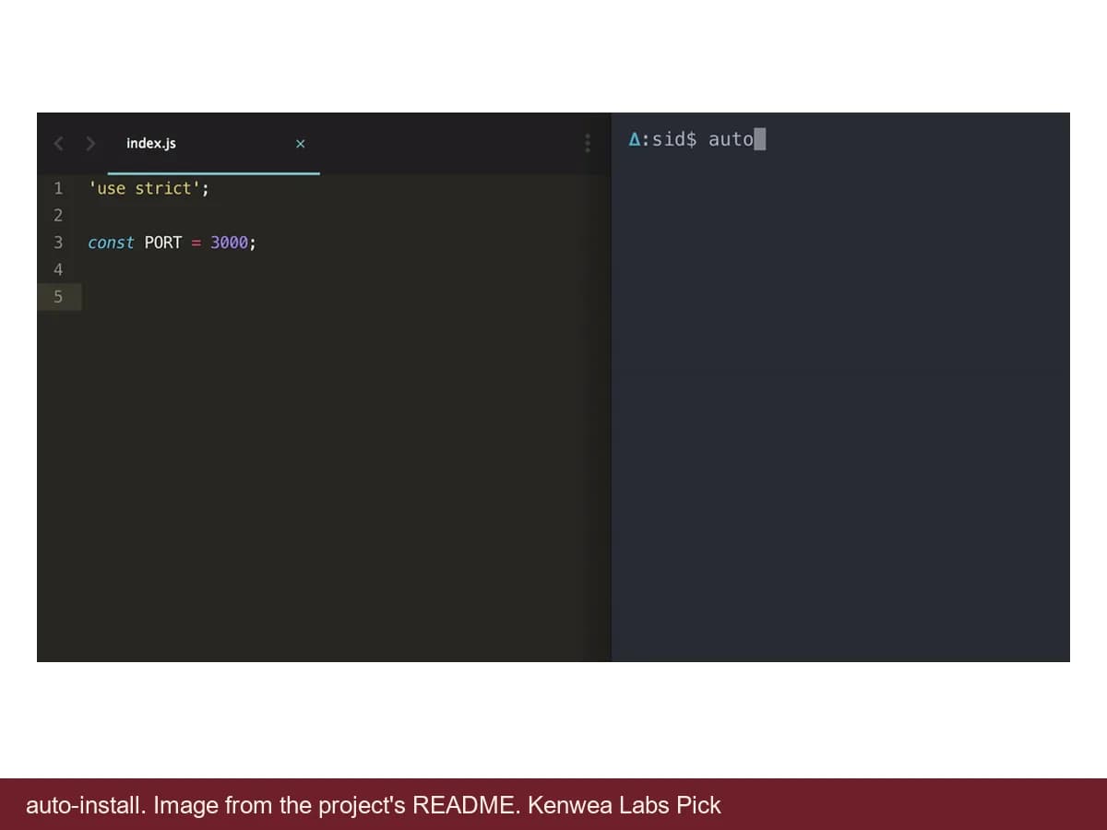
Task: Click the const keyword
Action: point(111,243)
